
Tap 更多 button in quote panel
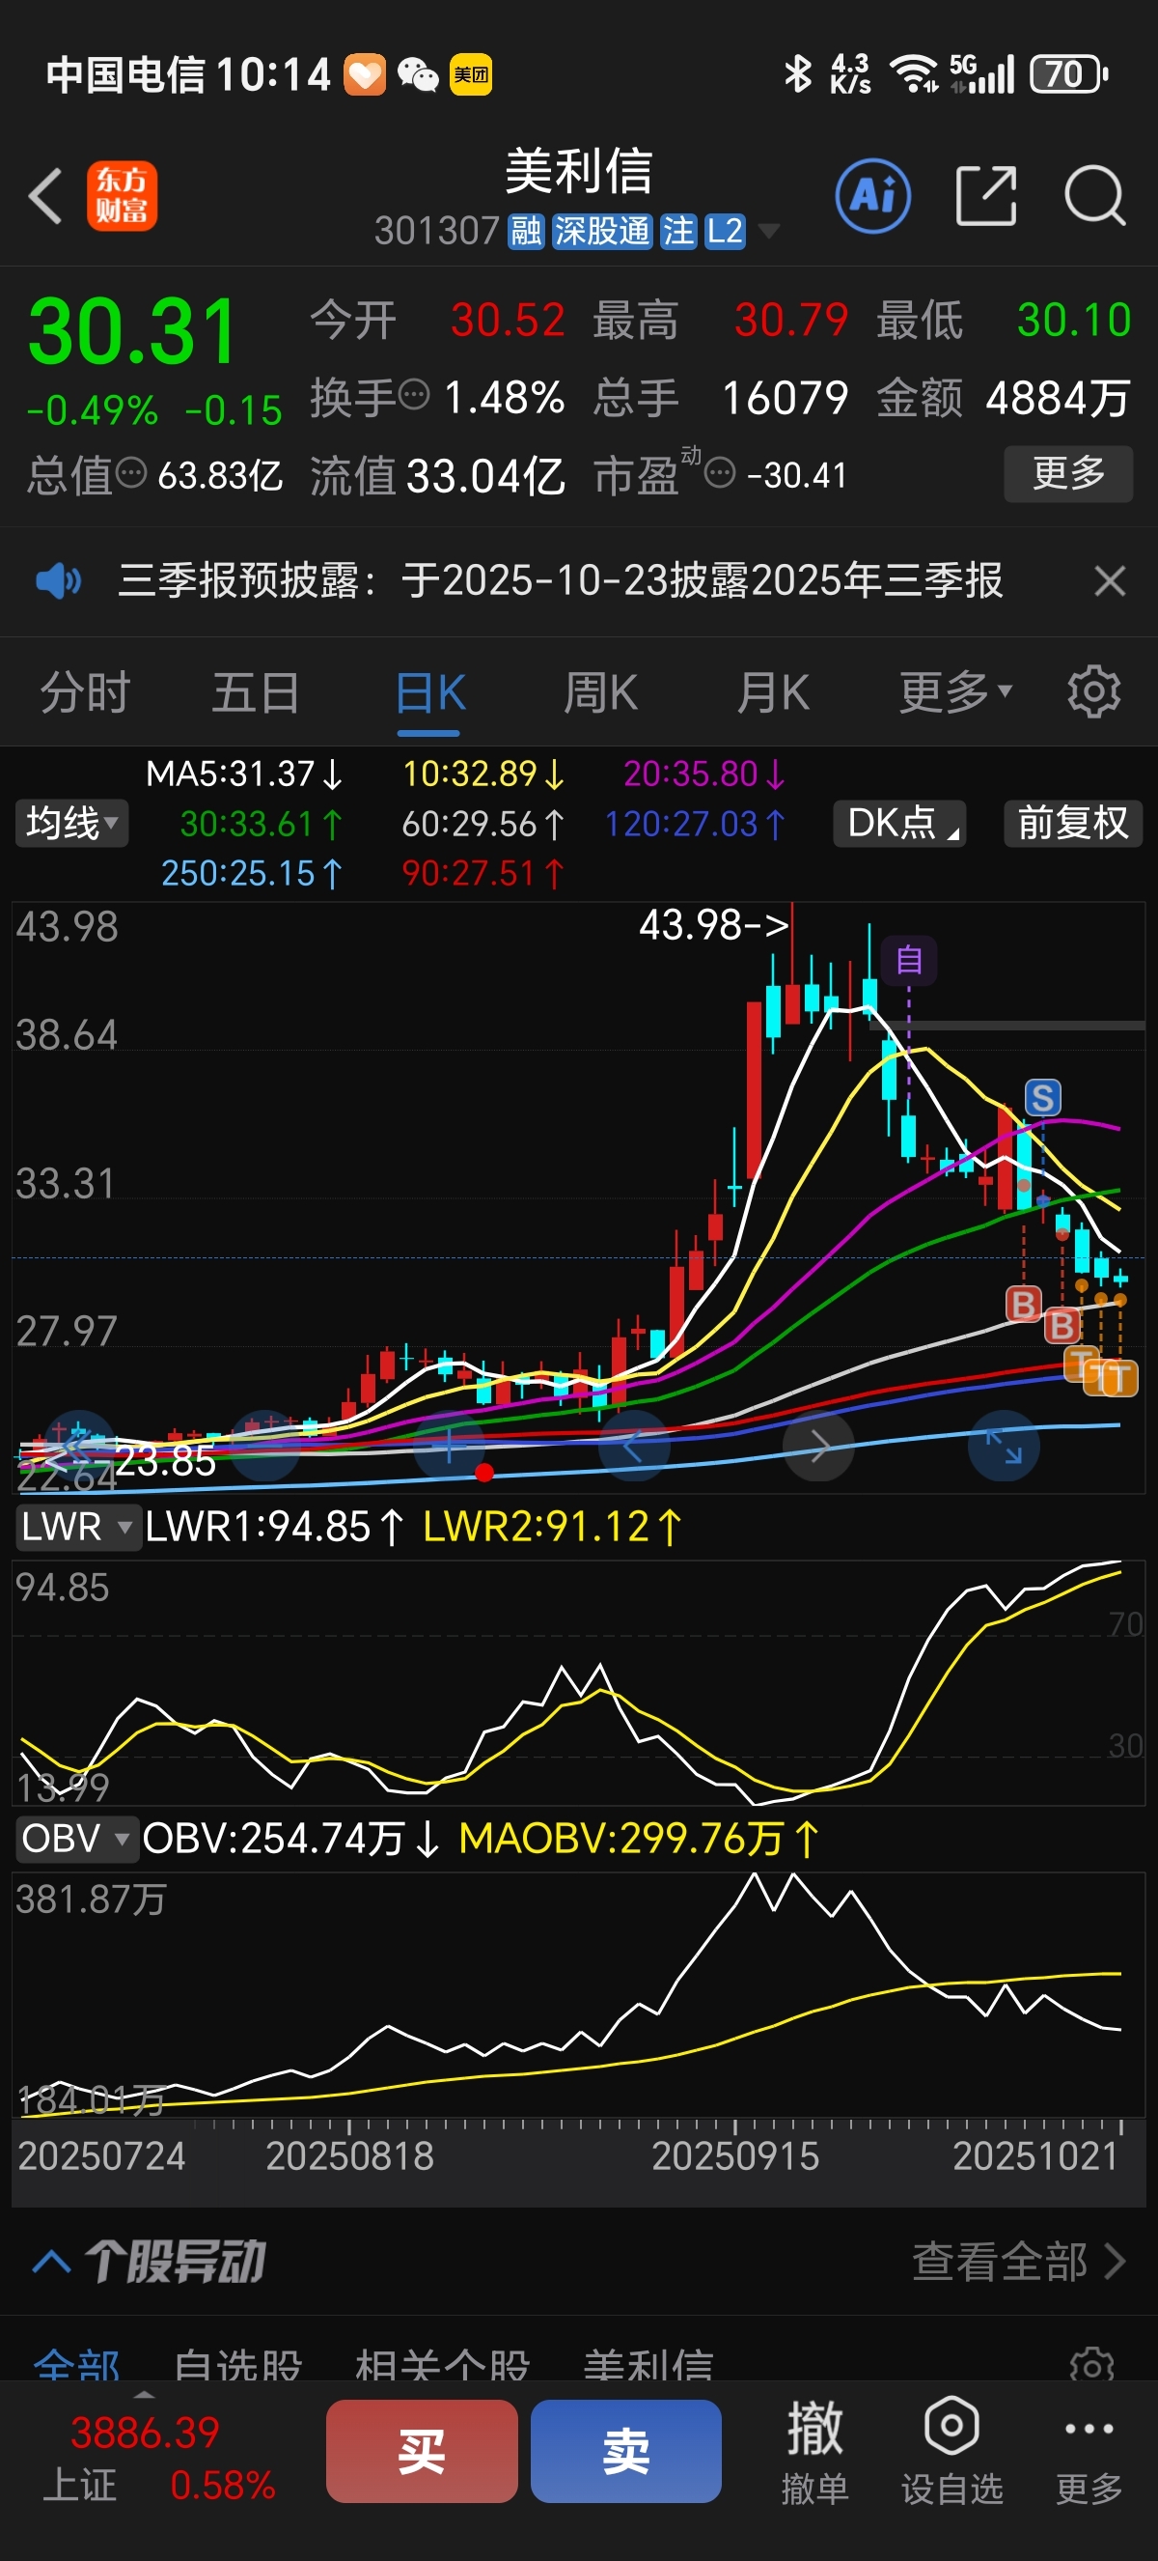point(1068,473)
